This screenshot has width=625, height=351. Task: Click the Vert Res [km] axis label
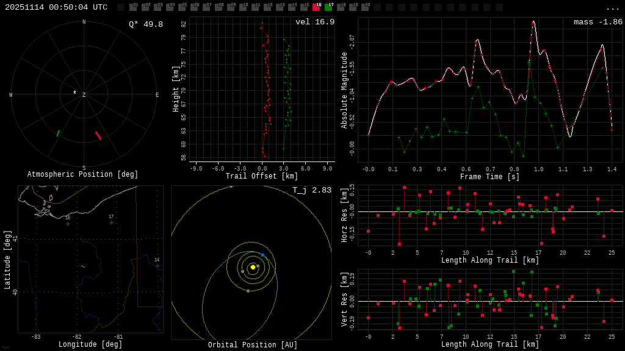344,300
